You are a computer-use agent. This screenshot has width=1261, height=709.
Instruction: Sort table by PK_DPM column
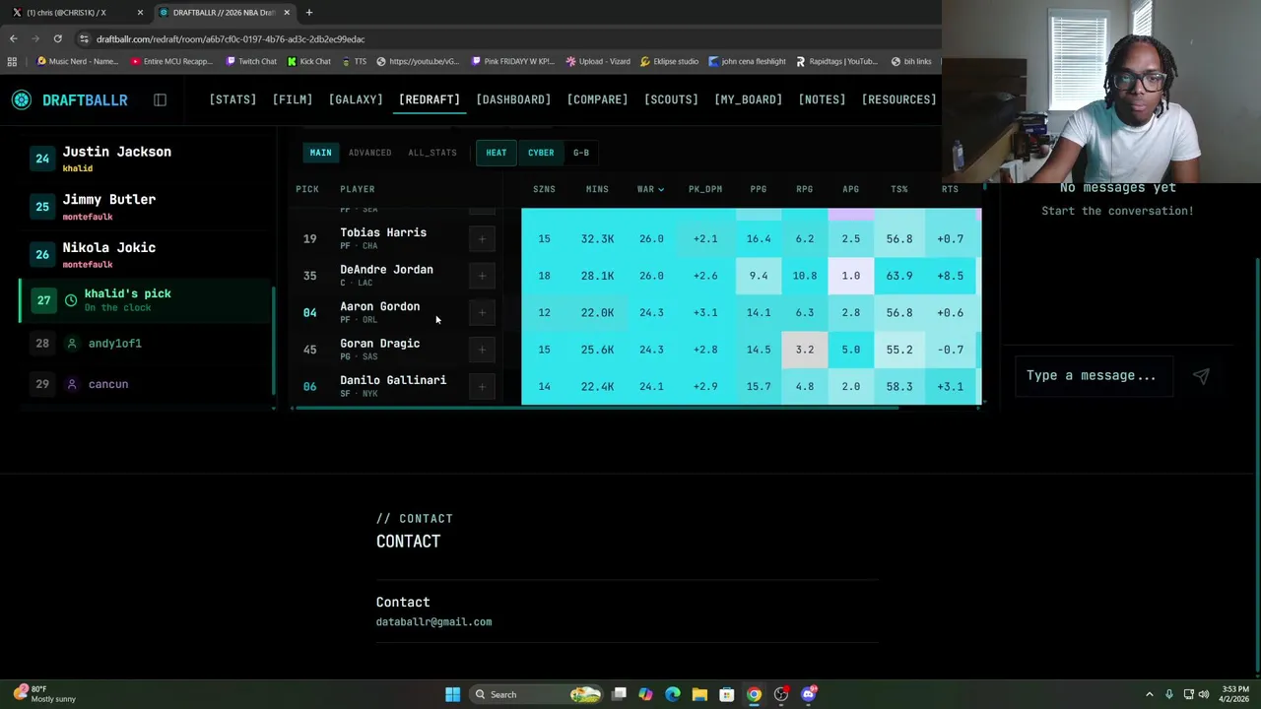point(705,189)
